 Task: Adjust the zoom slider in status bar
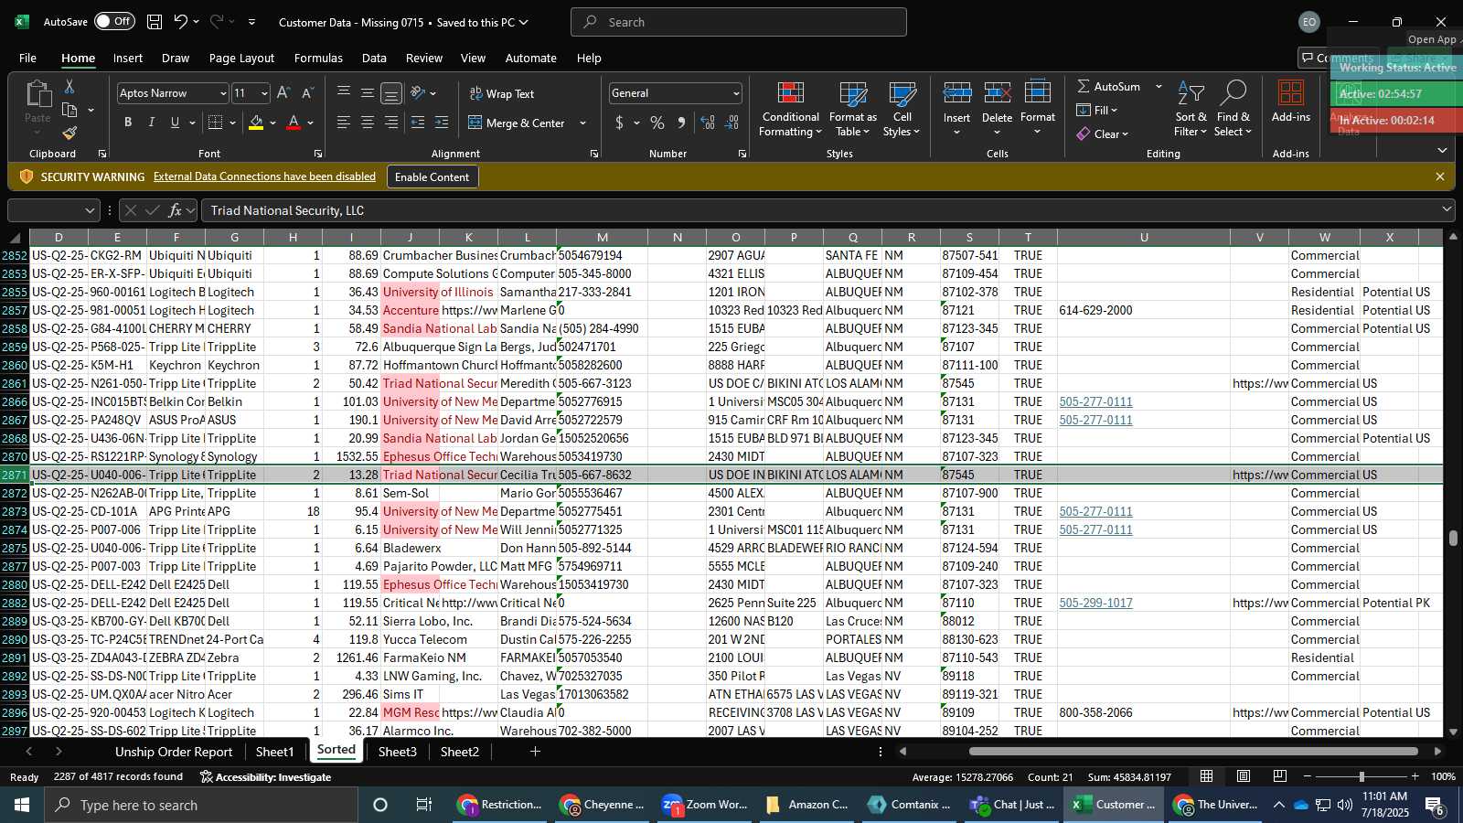click(x=1362, y=776)
